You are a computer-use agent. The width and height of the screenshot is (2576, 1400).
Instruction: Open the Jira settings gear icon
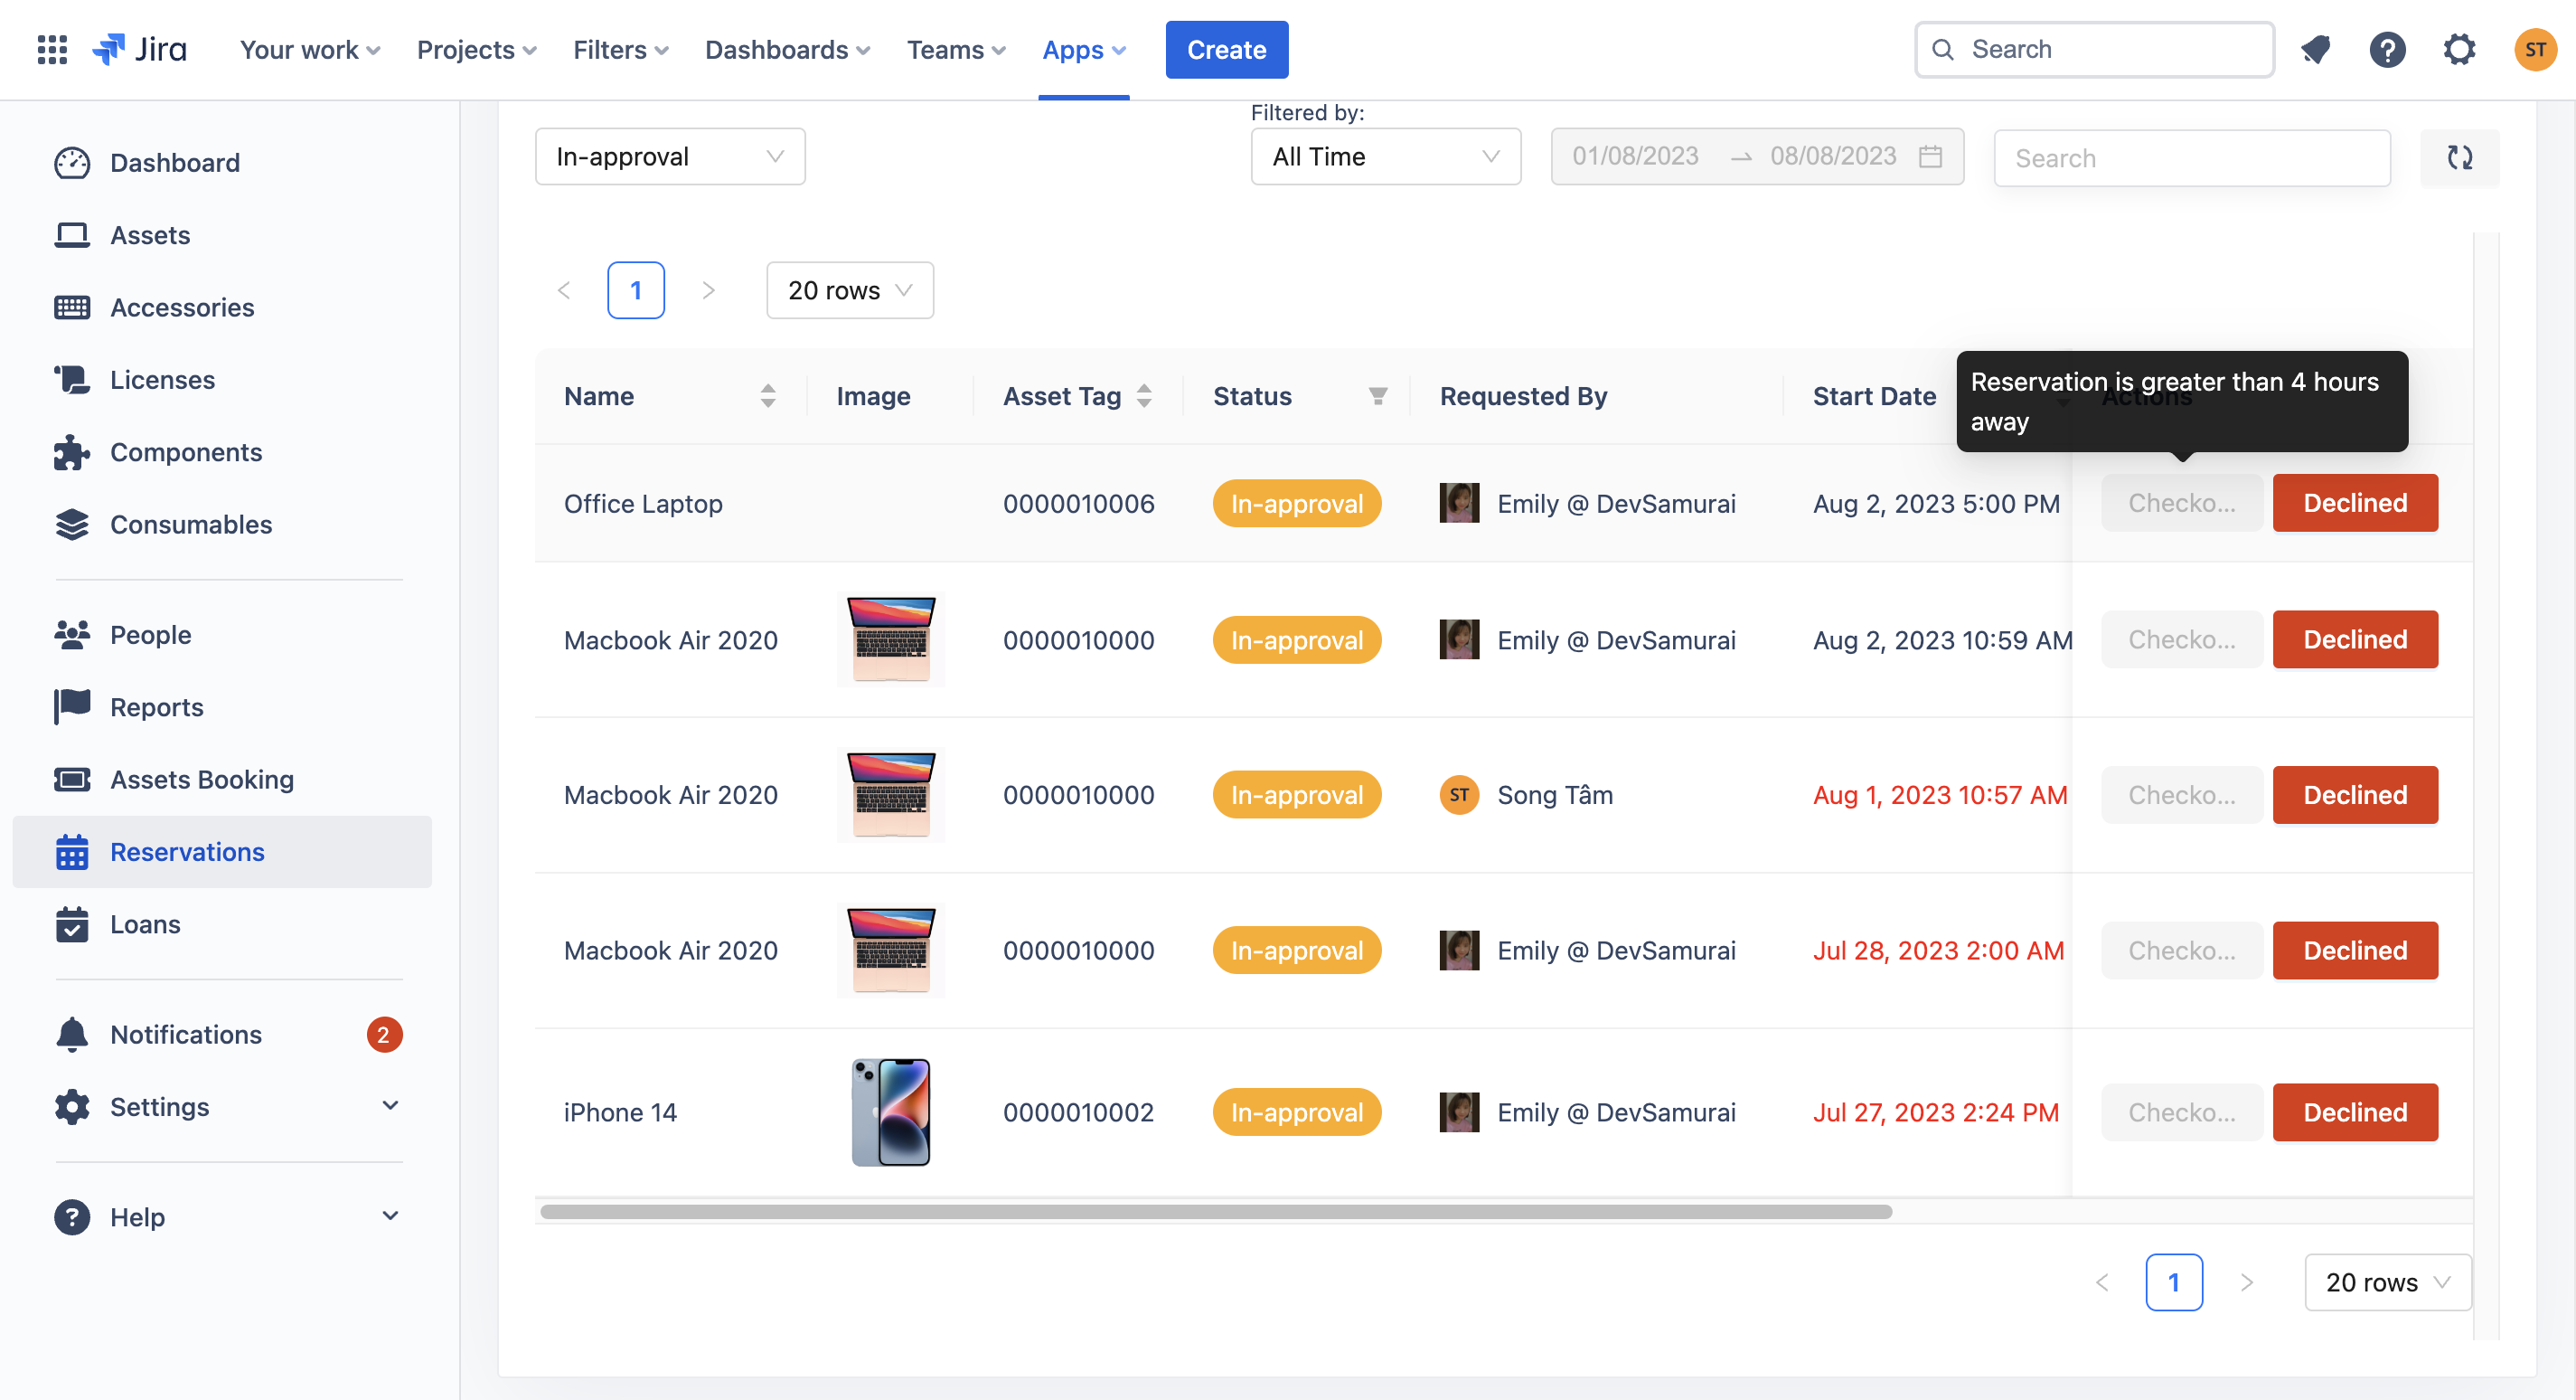2458,49
